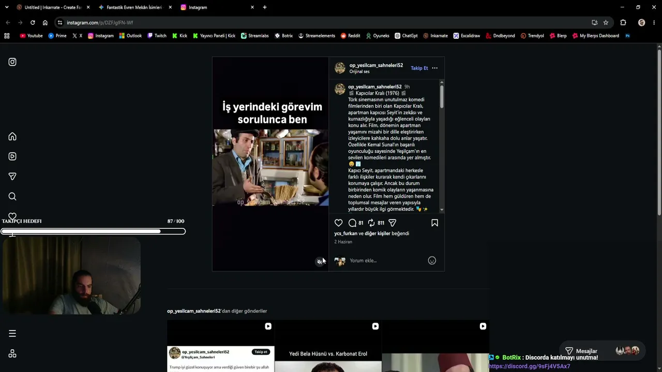Open post options three-dot menu
The width and height of the screenshot is (662, 372).
coord(434,68)
